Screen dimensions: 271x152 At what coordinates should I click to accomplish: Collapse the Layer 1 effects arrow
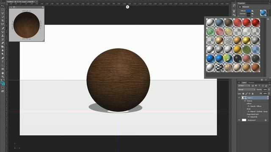pyautogui.click(x=268, y=98)
